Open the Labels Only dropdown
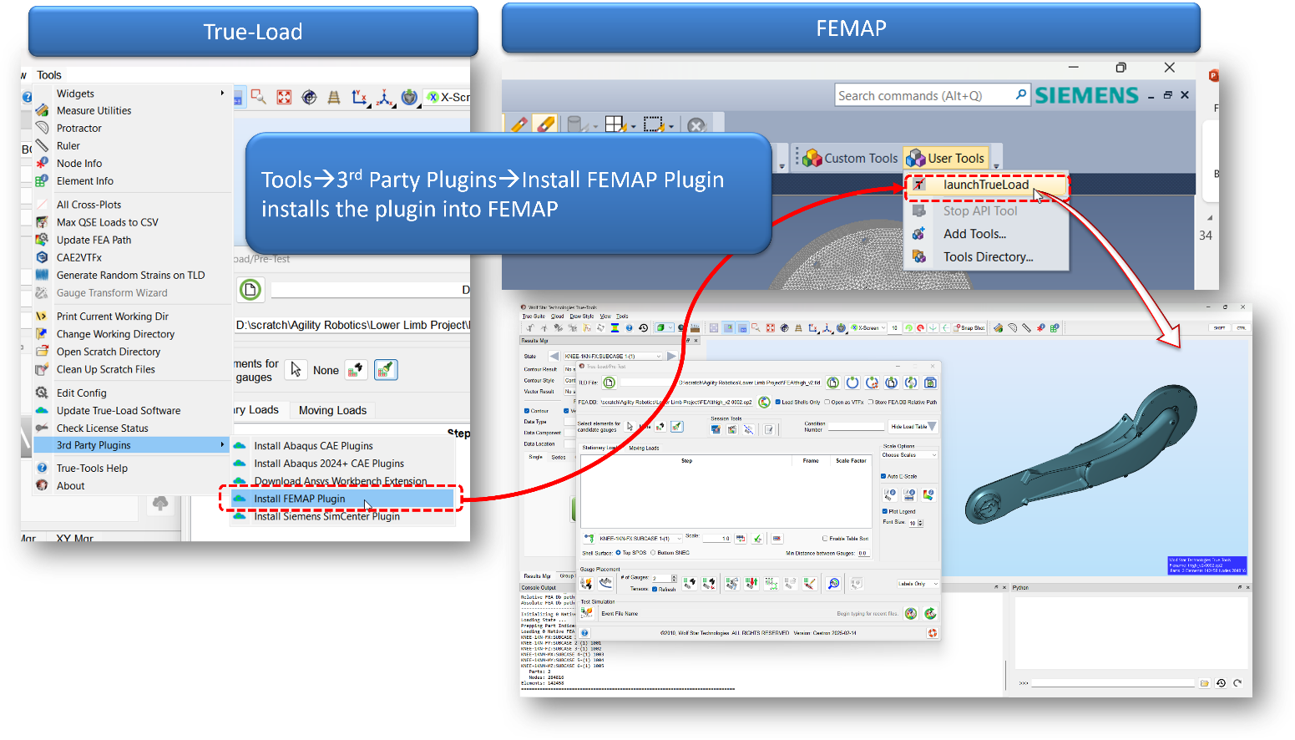Screen dimensions: 1295x740 point(918,584)
